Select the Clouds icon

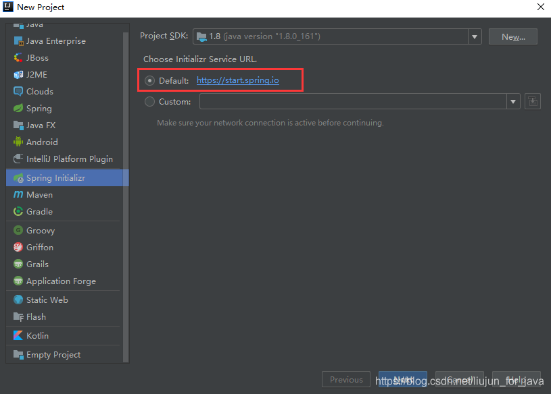coord(18,92)
